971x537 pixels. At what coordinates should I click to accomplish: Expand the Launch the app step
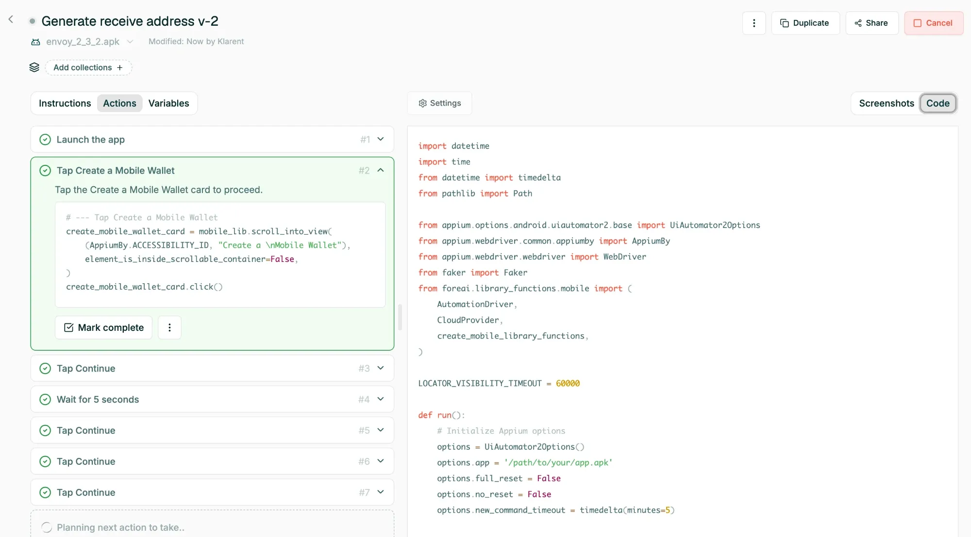(381, 139)
